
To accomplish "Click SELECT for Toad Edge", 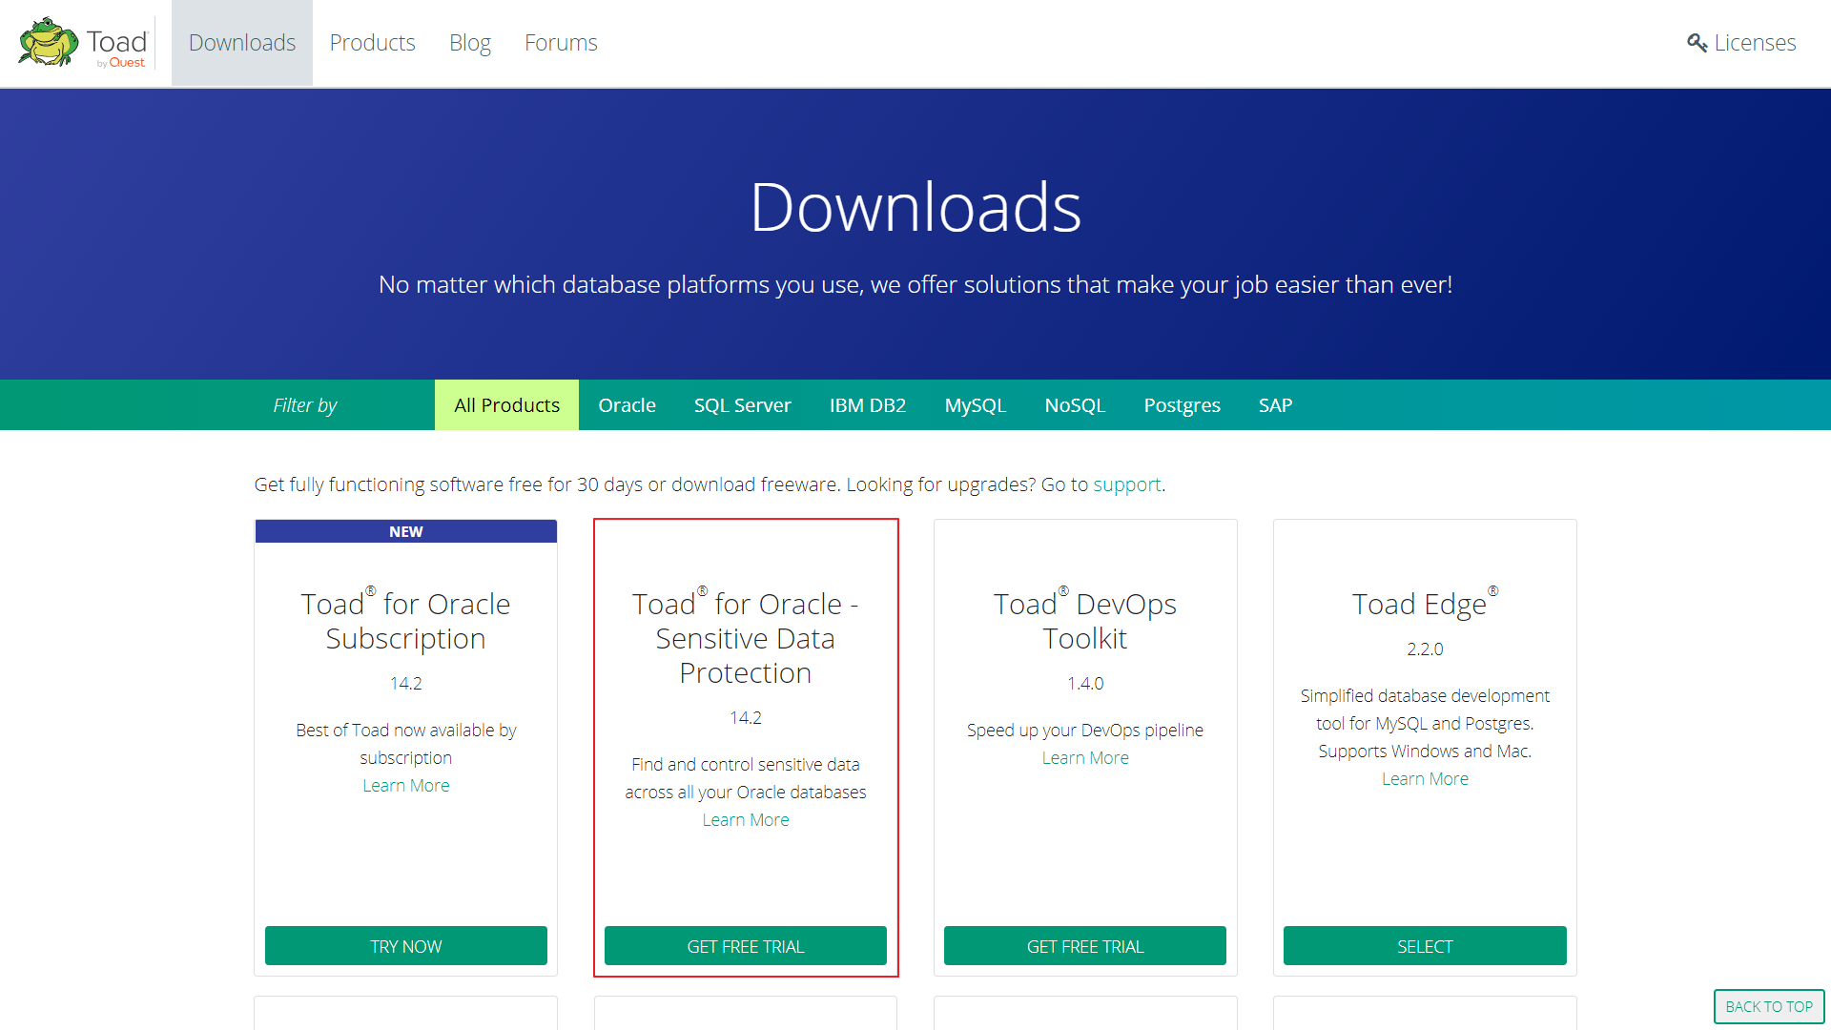I will tap(1425, 946).
